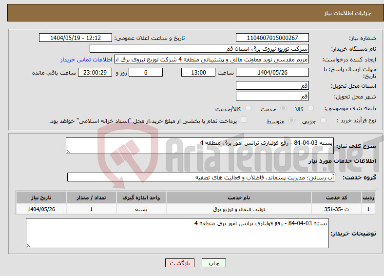The image size is (384, 276).
Task: Select the متوسط purchase type radio
Action: [x=292, y=120]
